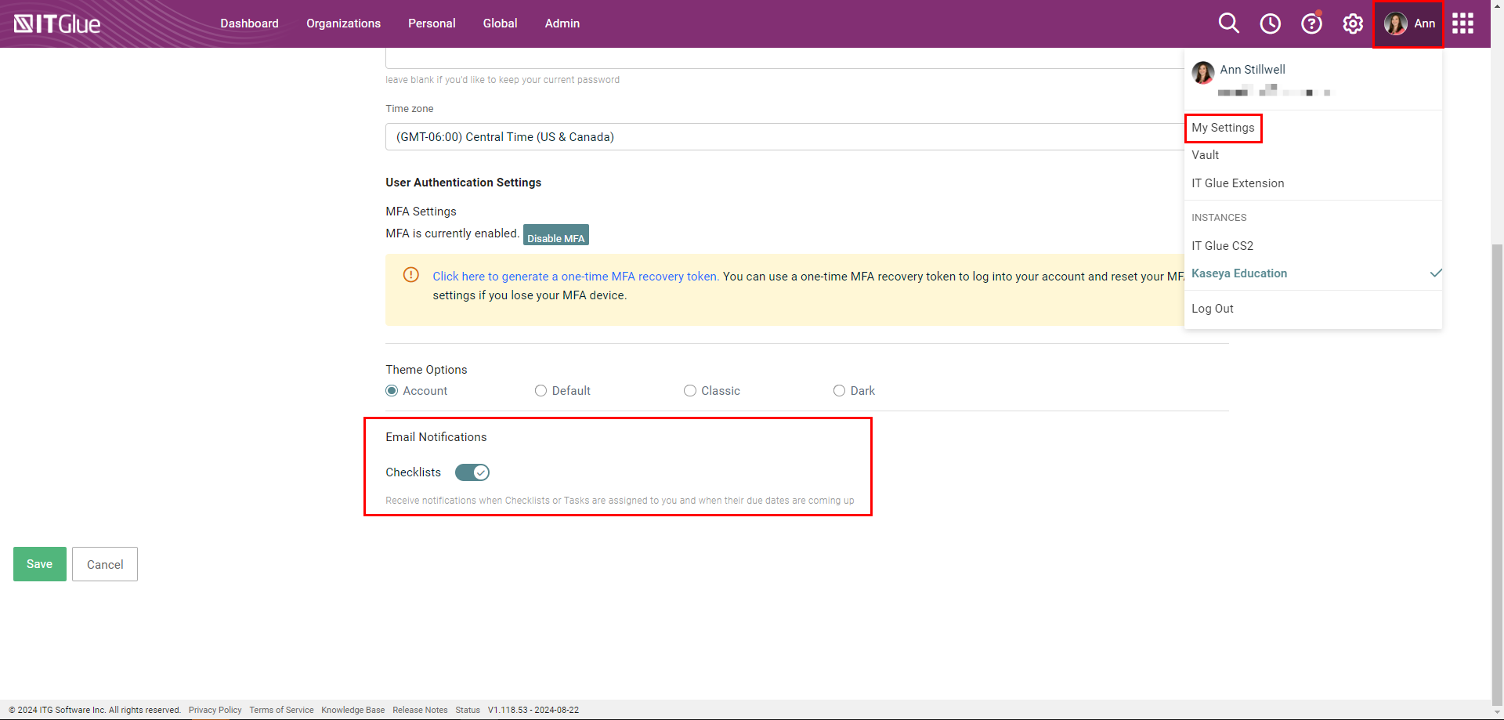Click the User Authentication Settings heading
The height and width of the screenshot is (720, 1504).
[x=463, y=183]
